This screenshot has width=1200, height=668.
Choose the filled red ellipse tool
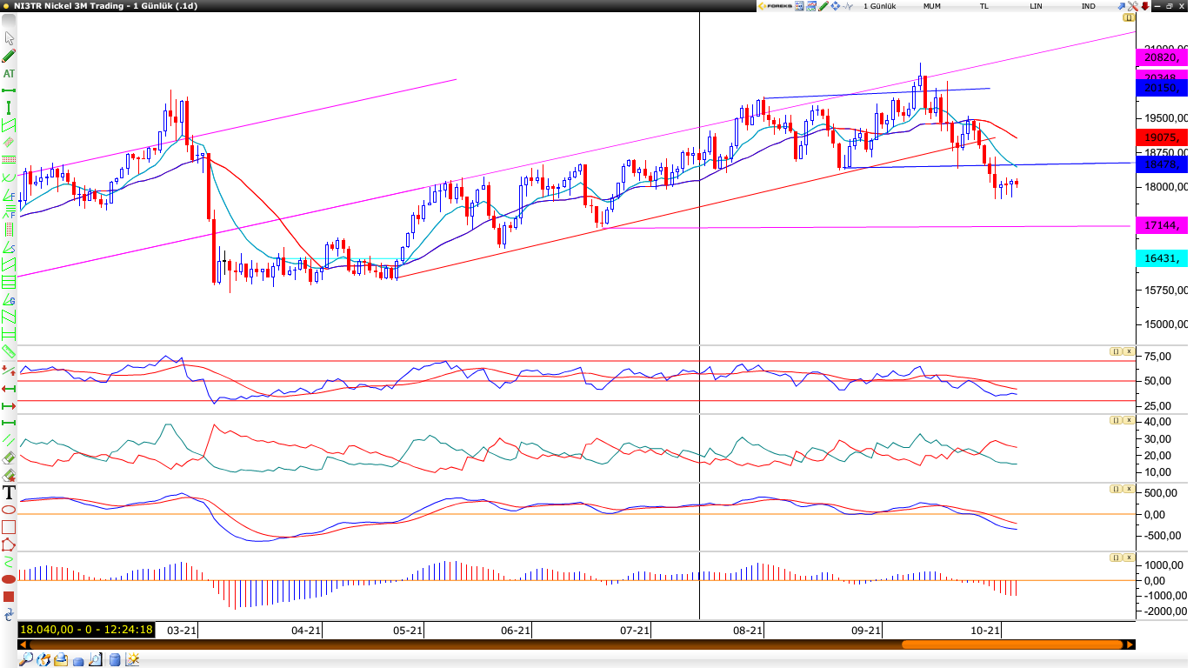[x=9, y=579]
